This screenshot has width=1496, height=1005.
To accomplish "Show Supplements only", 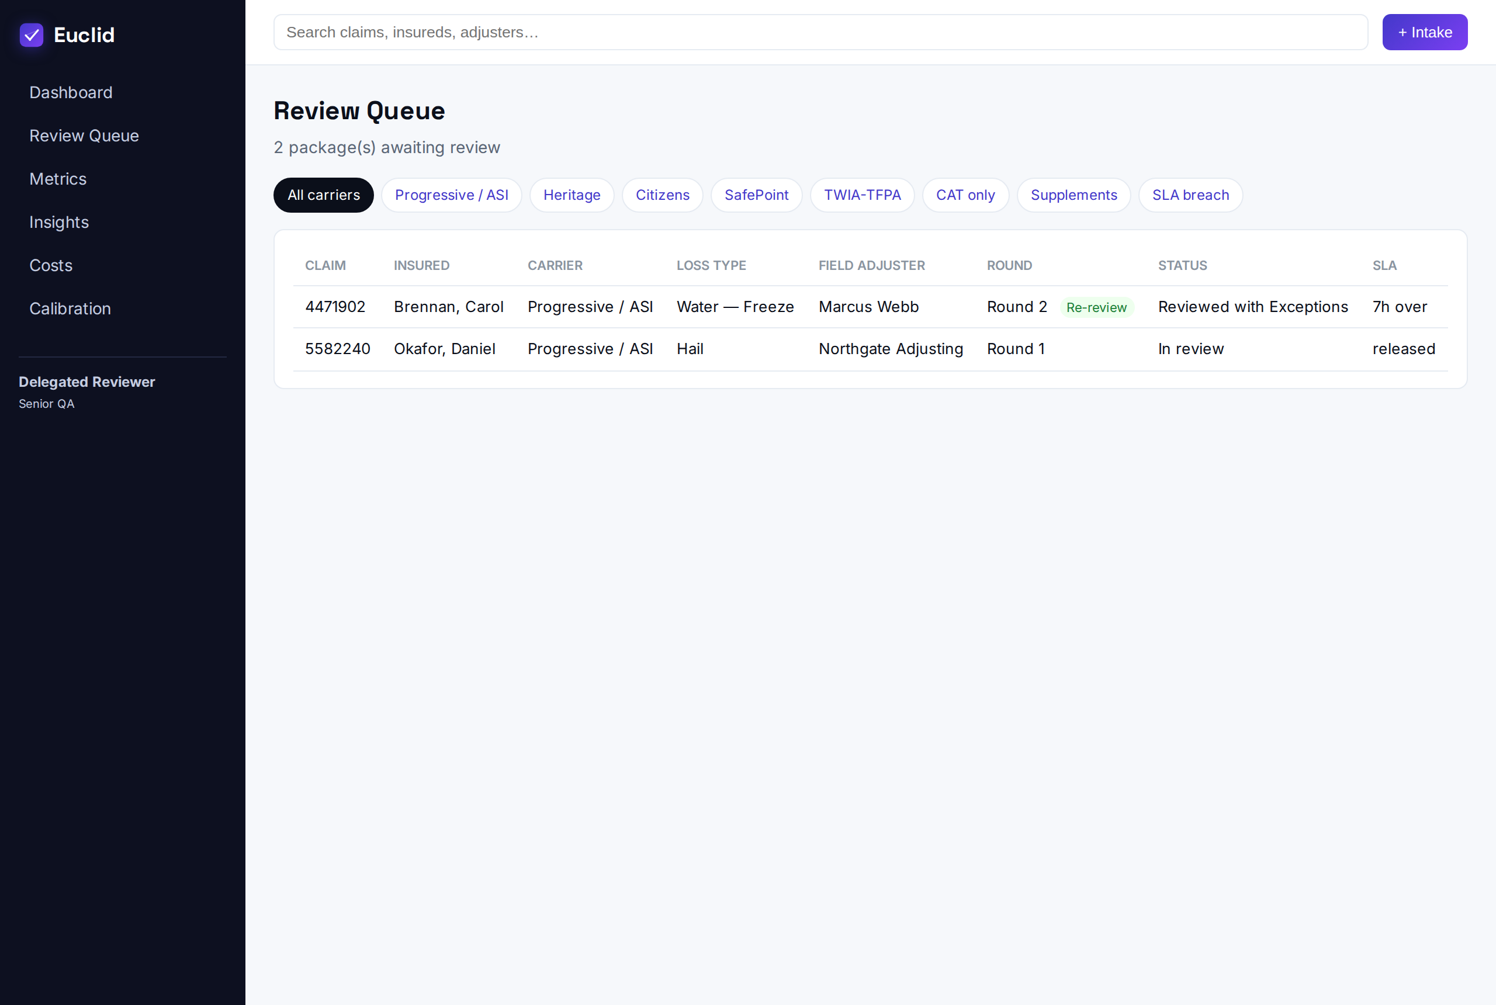I will [1073, 195].
